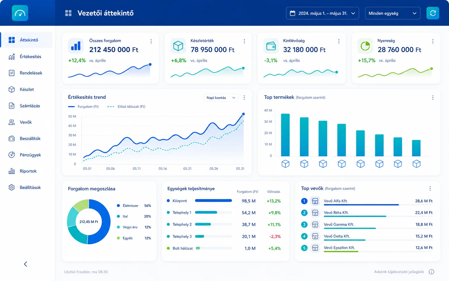Click the Bolt hálózat row label
The image size is (449, 281).
click(x=183, y=248)
